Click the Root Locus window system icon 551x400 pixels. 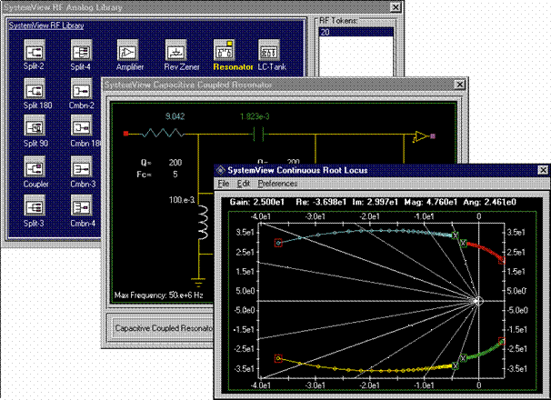click(x=221, y=170)
